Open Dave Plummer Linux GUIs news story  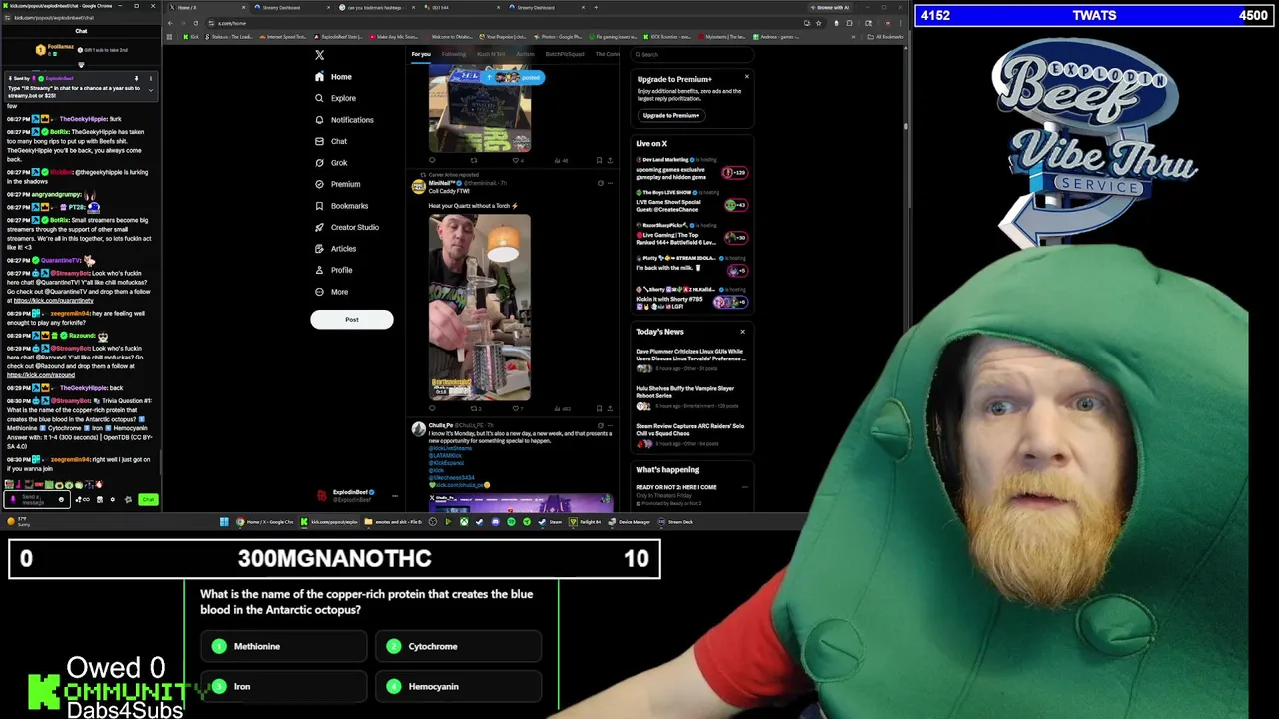(690, 359)
